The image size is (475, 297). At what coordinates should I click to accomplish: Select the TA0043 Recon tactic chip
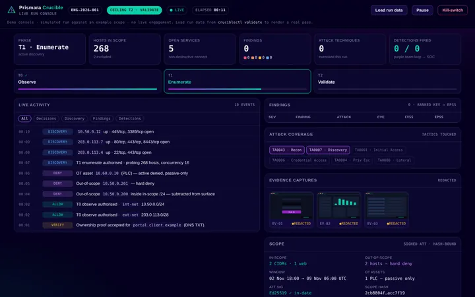(286, 150)
